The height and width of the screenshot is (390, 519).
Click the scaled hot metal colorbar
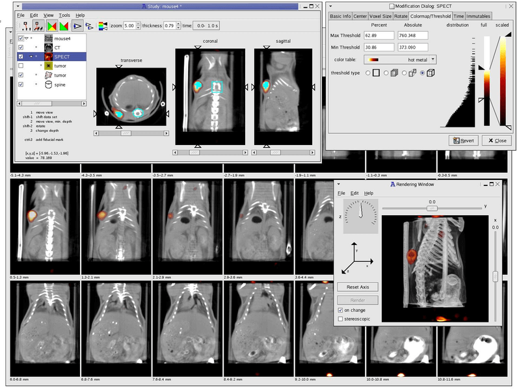tap(503, 81)
